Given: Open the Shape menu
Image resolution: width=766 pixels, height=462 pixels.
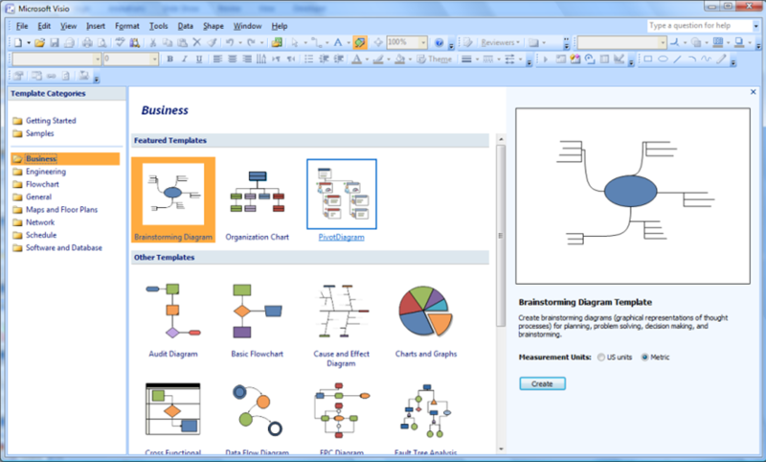Looking at the screenshot, I should [x=213, y=26].
